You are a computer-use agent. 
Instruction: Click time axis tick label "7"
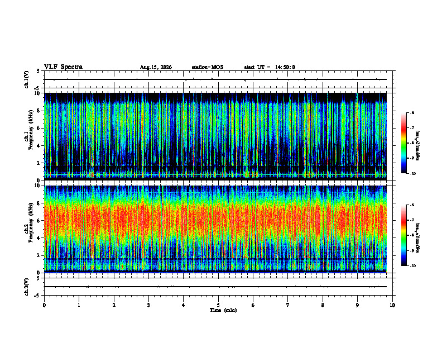[288, 305]
